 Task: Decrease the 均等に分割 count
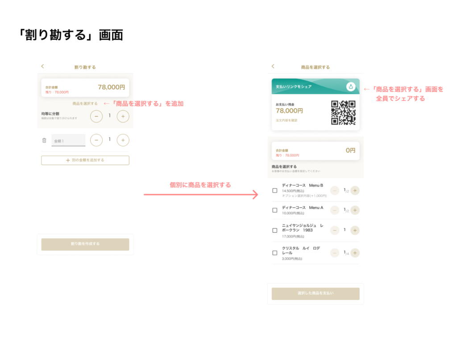click(x=96, y=116)
